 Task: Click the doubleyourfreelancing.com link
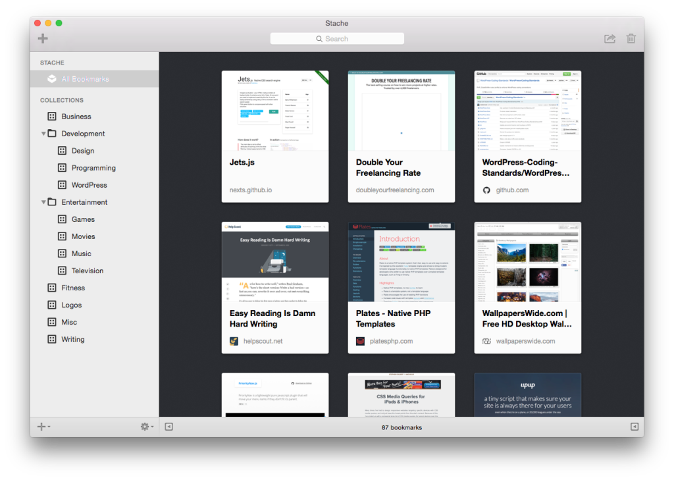(395, 190)
